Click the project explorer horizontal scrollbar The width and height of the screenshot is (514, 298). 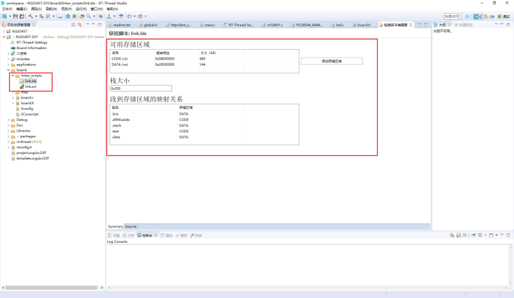tap(52, 287)
